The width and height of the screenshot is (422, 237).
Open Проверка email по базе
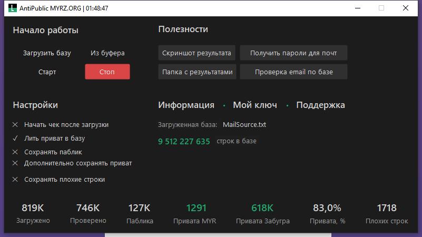293,72
